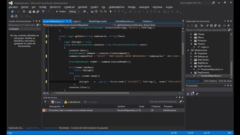Expand the Producto folder node
Image resolution: width=240 pixels, height=135 pixels.
pos(191,40)
